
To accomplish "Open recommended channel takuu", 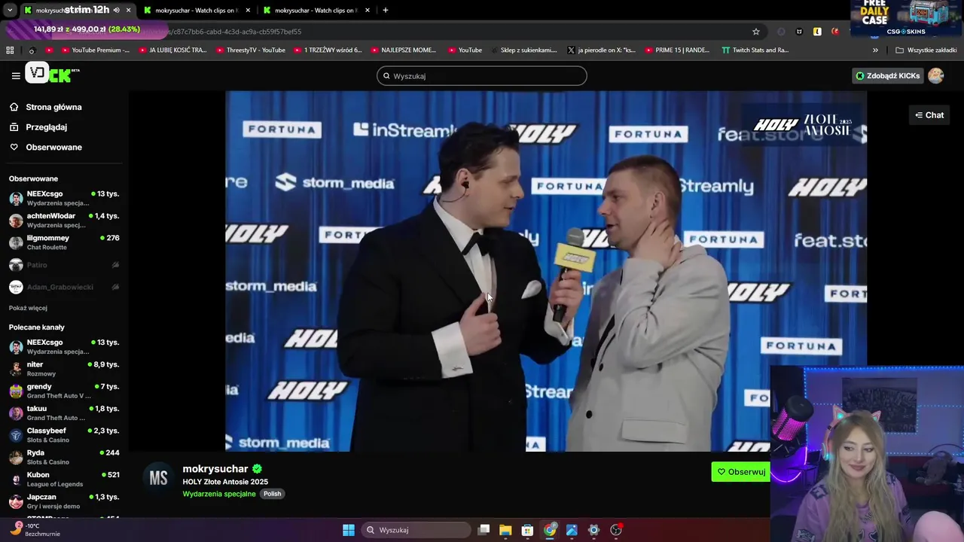I will click(x=64, y=413).
